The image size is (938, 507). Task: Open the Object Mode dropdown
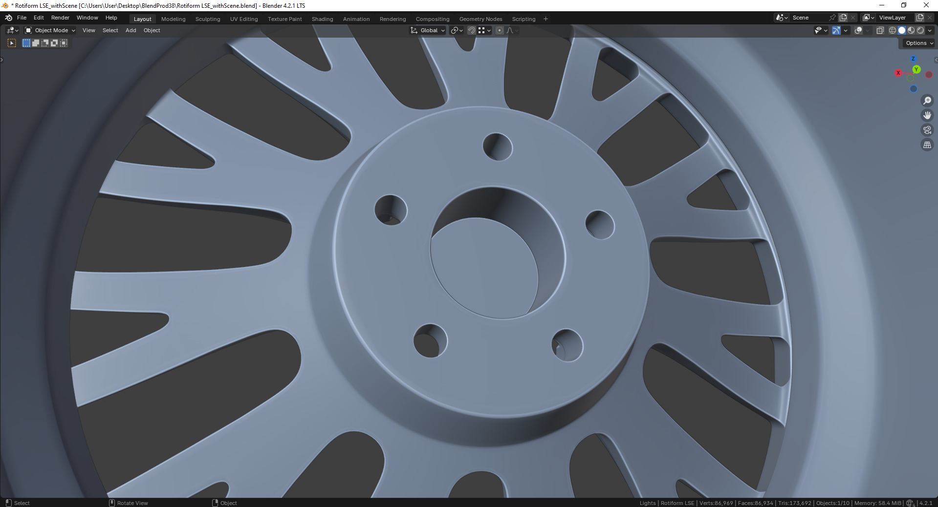pyautogui.click(x=50, y=30)
